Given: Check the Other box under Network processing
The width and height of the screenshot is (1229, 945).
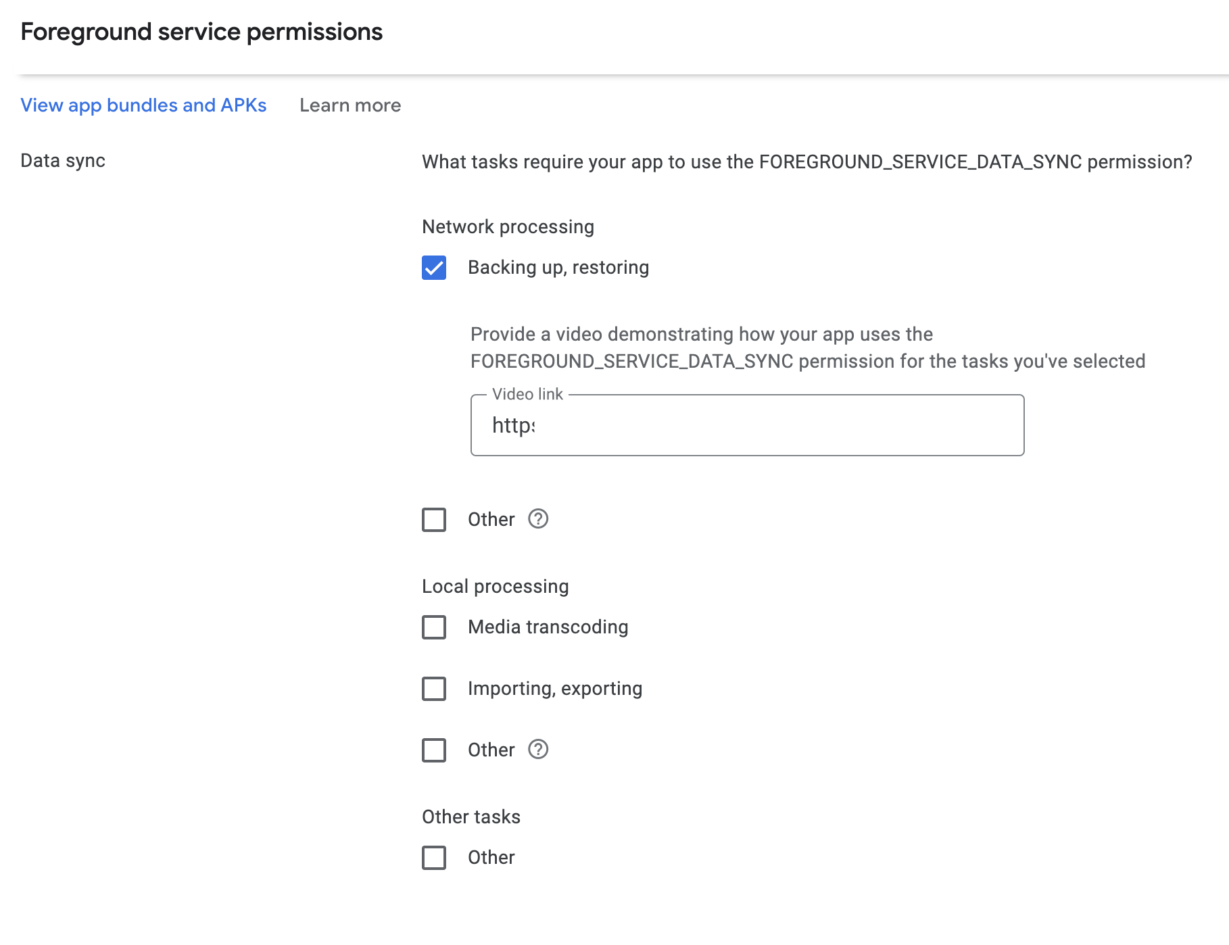Looking at the screenshot, I should 434,520.
